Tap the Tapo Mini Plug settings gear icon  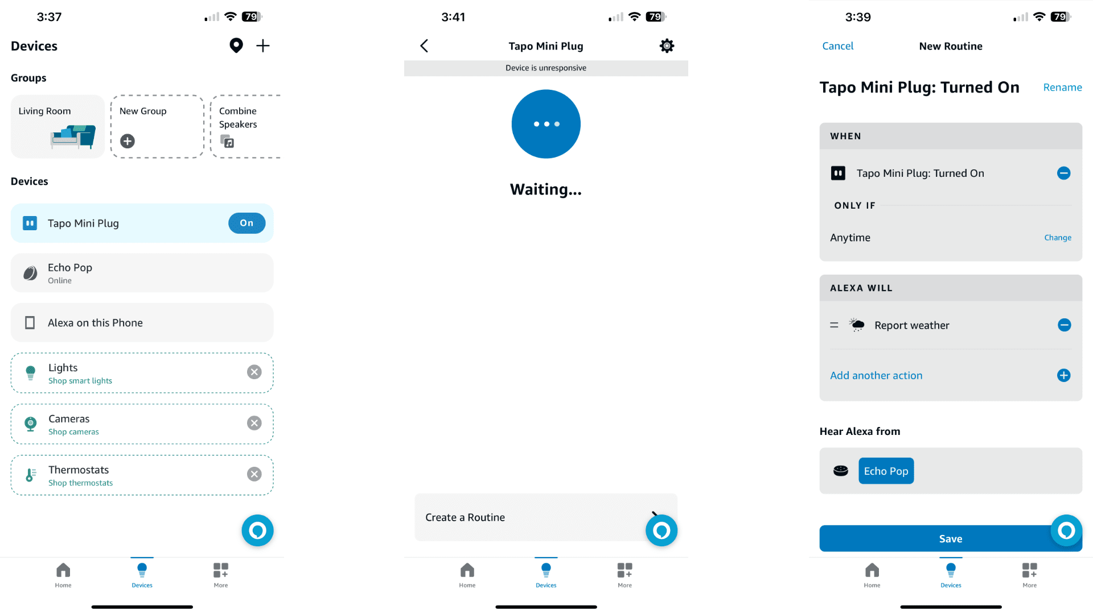pos(667,45)
